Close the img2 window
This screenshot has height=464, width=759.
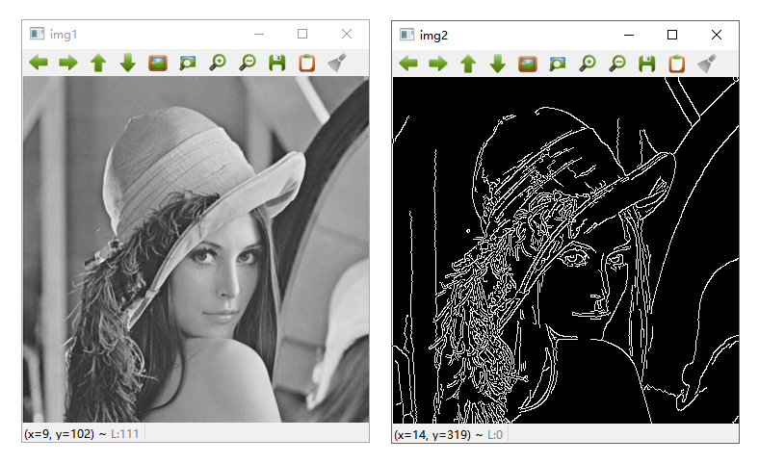[717, 35]
